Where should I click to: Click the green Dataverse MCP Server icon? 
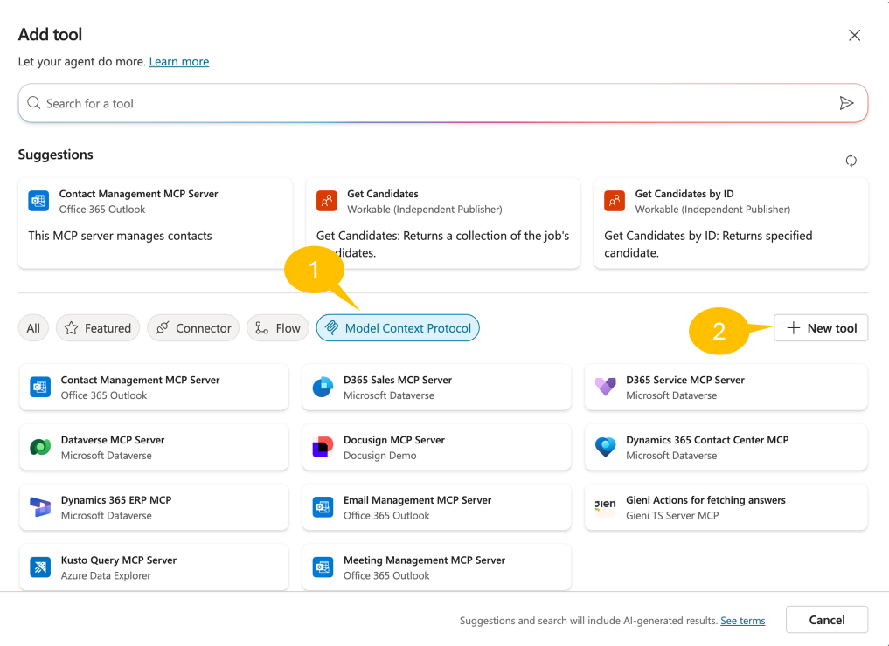tap(40, 447)
